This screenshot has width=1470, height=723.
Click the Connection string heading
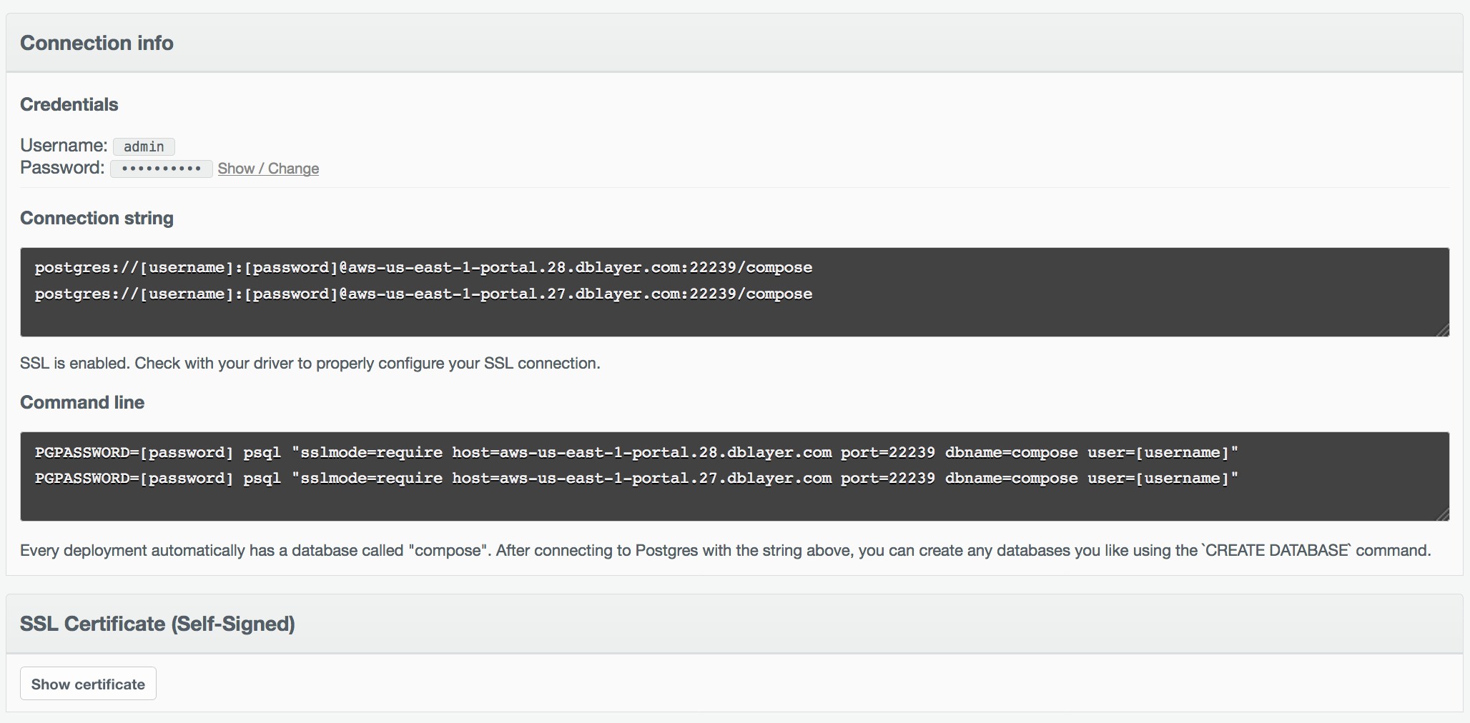[97, 218]
